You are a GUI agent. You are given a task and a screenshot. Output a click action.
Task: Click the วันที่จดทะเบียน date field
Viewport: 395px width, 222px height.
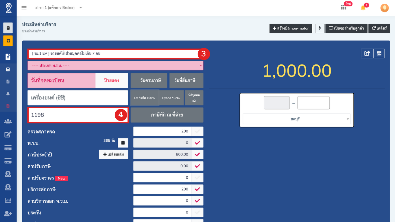61,80
